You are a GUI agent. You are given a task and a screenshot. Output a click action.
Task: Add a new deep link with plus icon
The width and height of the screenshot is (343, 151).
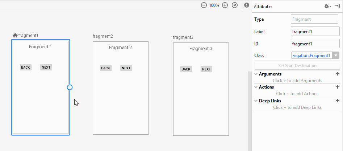coord(338,101)
